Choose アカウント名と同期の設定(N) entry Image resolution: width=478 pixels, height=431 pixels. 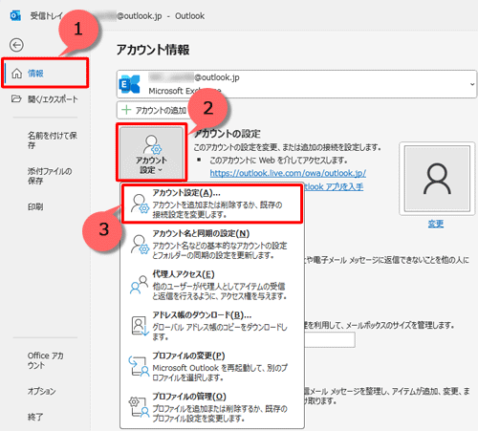coord(212,245)
